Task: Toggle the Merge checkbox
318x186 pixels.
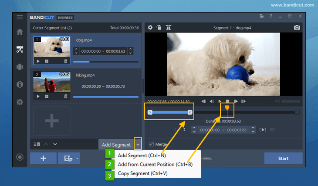Action: coord(151,144)
